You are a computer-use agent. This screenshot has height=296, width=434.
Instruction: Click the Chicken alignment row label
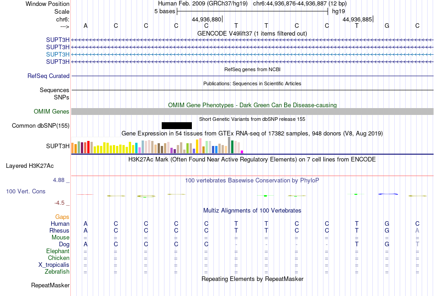pos(58,258)
